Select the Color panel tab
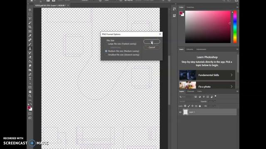 [x=181, y=7]
